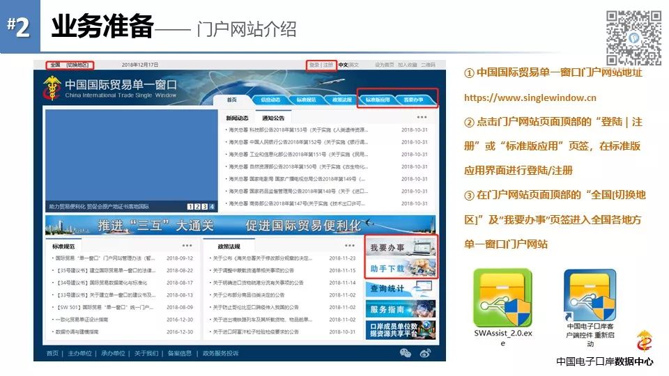Screen dimensions: 669x376
Task: Open announcement 2018年第152号
Action: pos(298,142)
